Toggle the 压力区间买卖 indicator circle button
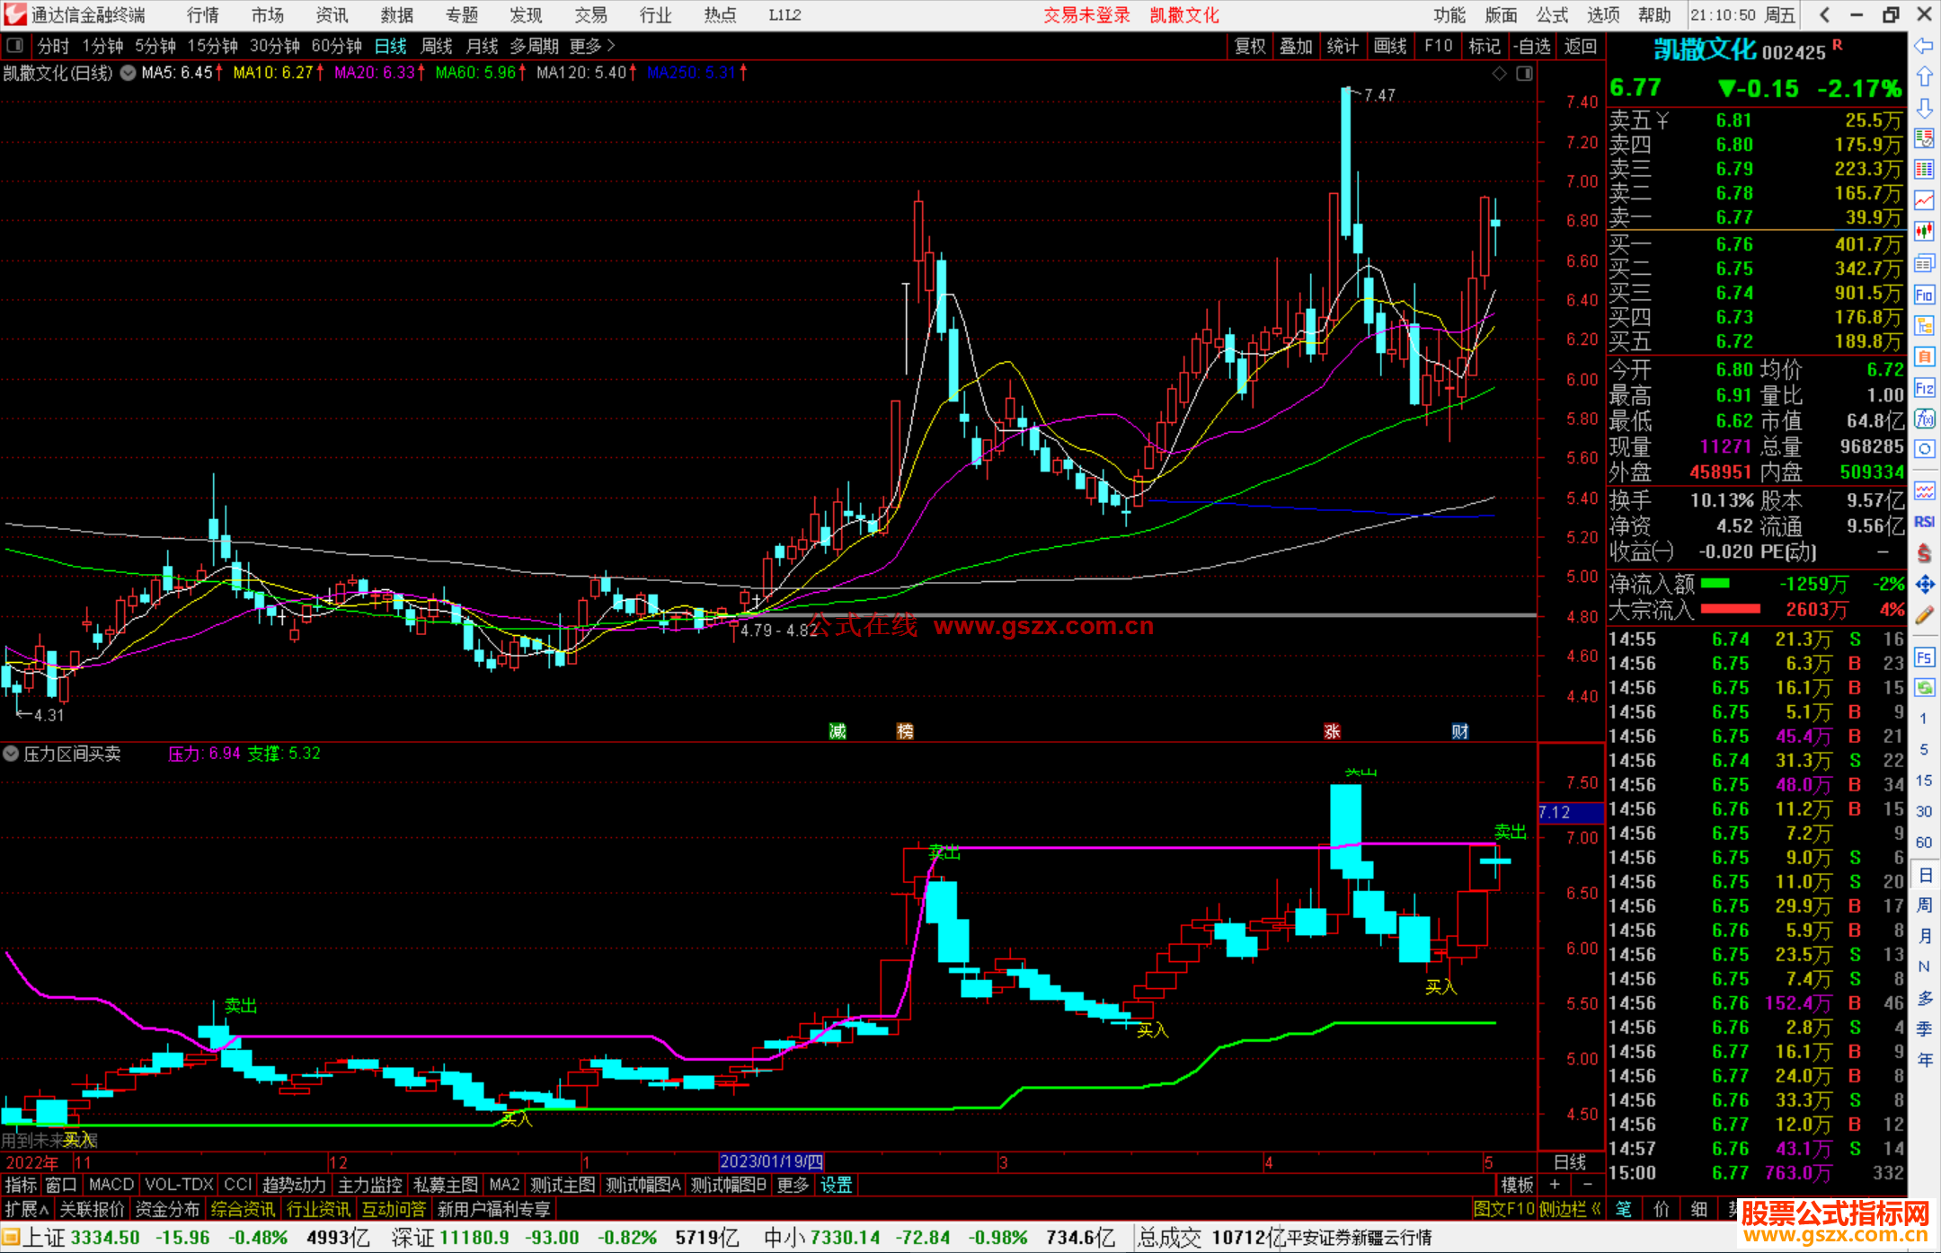 [11, 754]
